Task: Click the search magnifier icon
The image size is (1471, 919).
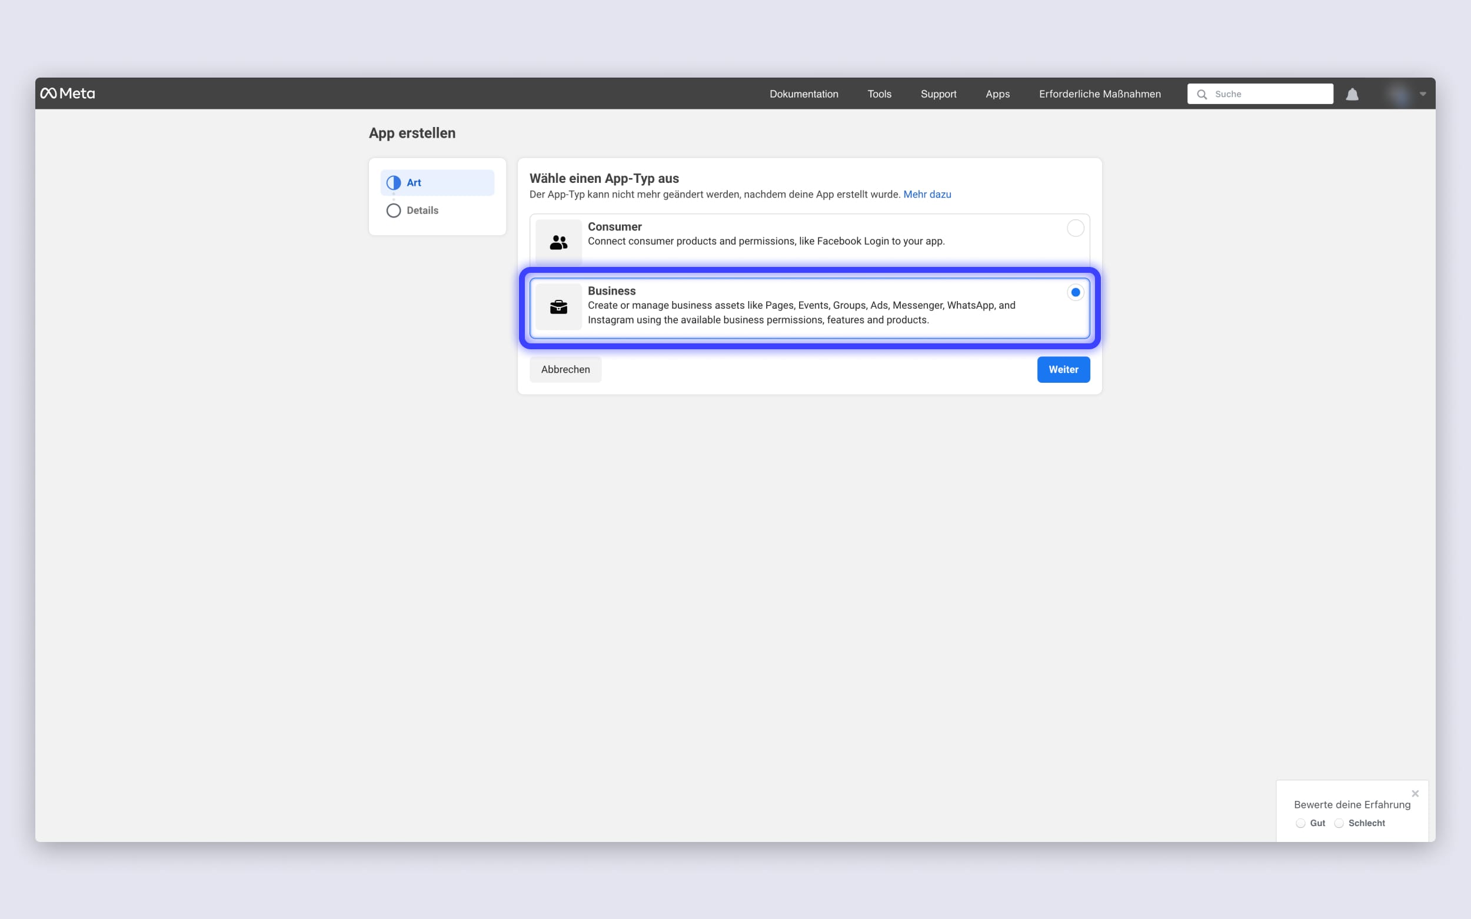Action: point(1202,94)
